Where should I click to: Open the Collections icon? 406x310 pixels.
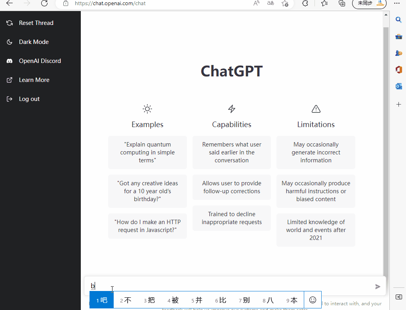[342, 3]
